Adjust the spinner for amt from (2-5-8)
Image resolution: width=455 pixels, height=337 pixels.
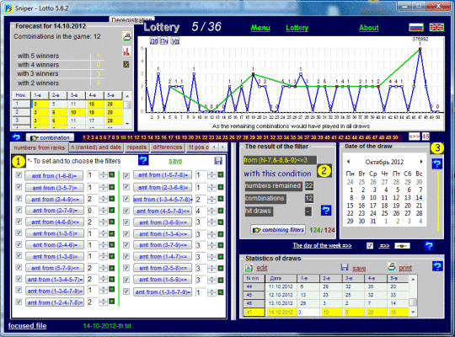pyautogui.click(x=211, y=268)
